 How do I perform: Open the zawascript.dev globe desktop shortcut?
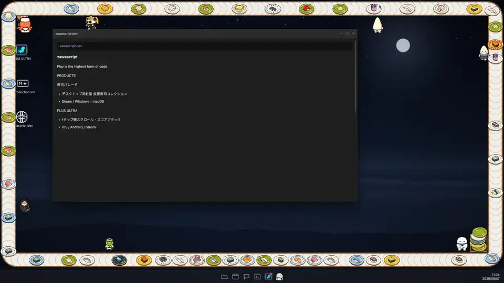tap(22, 117)
